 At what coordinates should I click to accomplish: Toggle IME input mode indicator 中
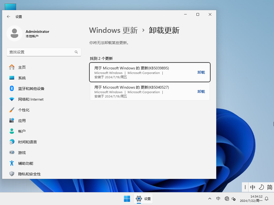coord(253,187)
